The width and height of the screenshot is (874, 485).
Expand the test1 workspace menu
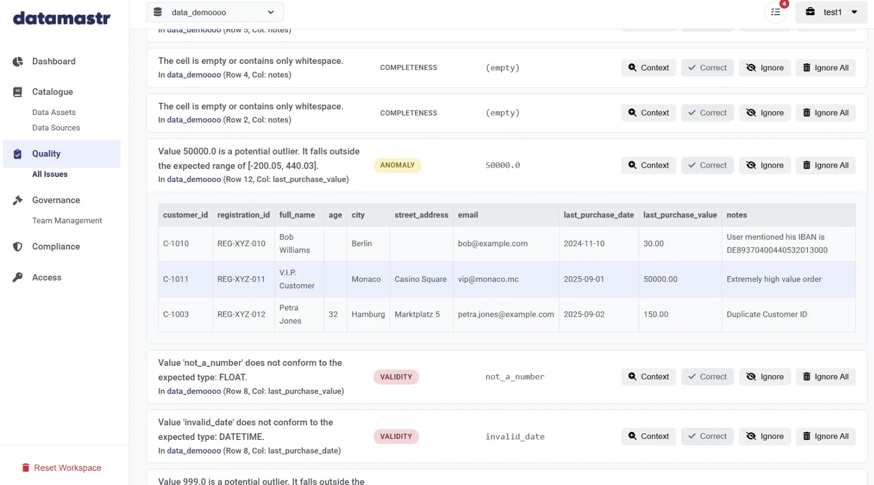tap(831, 12)
